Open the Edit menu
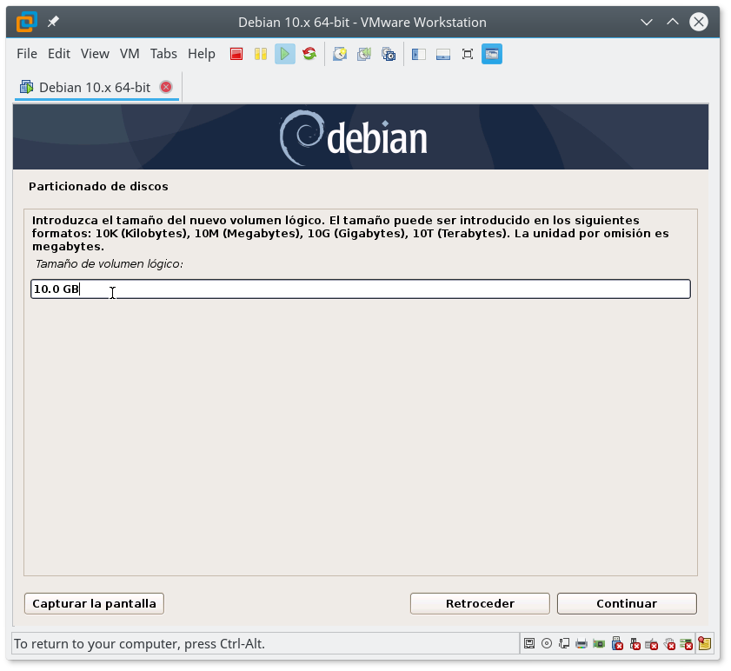731x671 pixels. [59, 54]
